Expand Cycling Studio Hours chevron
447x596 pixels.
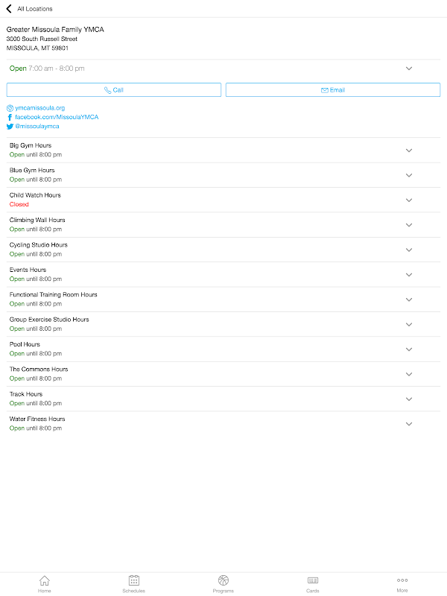[409, 250]
